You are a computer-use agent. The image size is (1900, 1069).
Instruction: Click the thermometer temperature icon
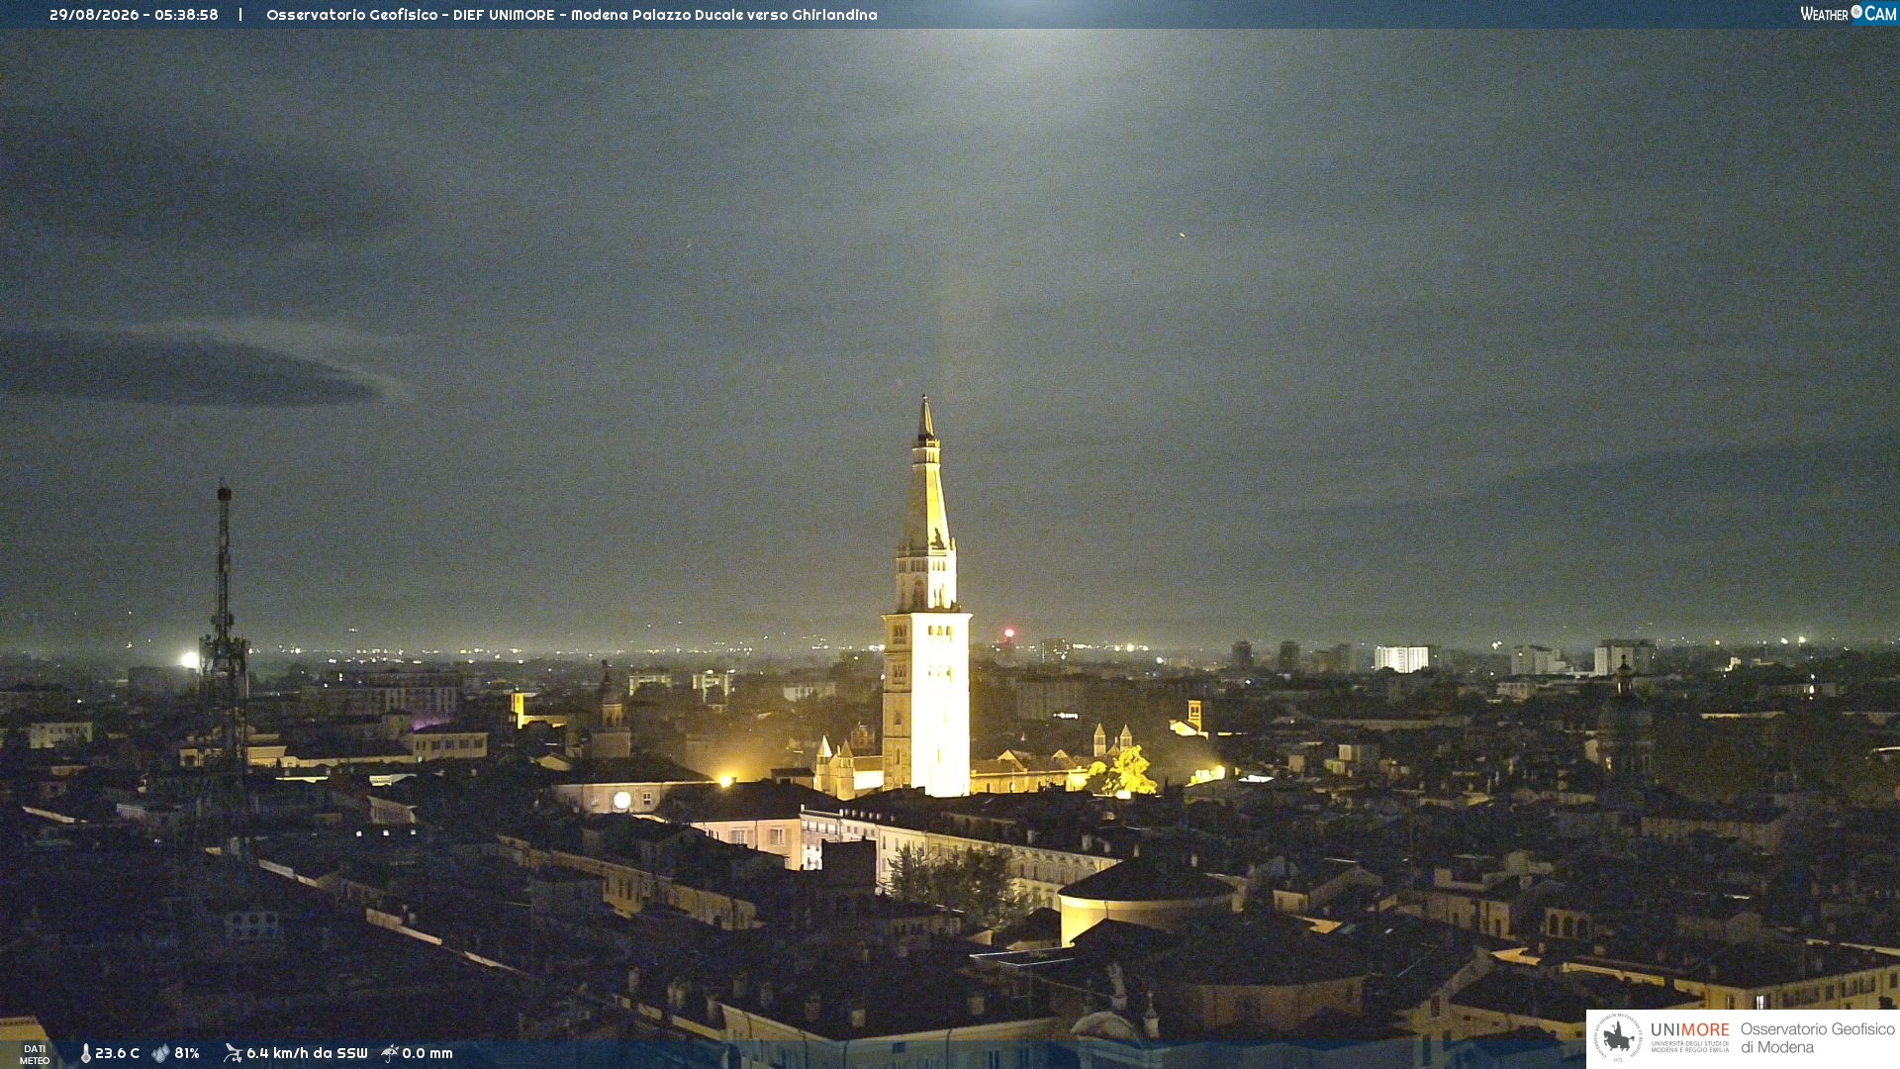pyautogui.click(x=86, y=1053)
